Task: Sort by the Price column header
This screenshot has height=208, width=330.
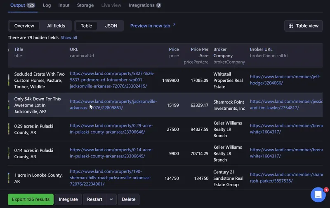Action: click(x=174, y=49)
